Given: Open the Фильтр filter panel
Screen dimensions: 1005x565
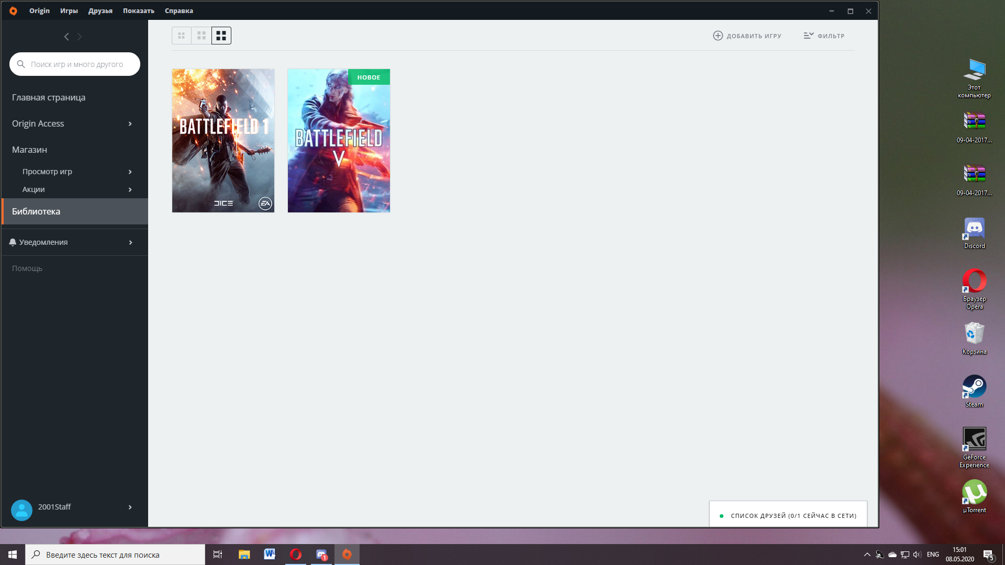Looking at the screenshot, I should click(x=824, y=36).
